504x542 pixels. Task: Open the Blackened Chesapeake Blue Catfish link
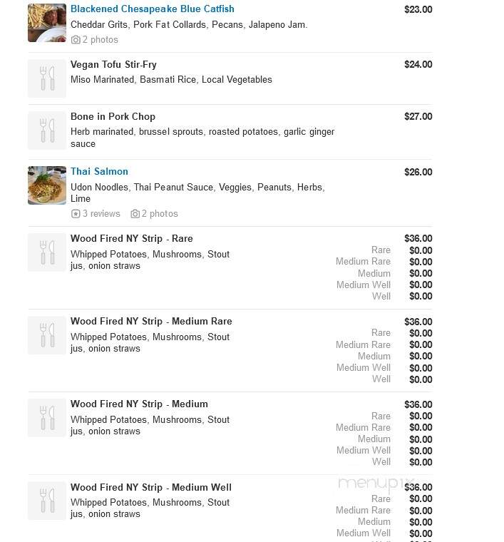click(x=152, y=9)
